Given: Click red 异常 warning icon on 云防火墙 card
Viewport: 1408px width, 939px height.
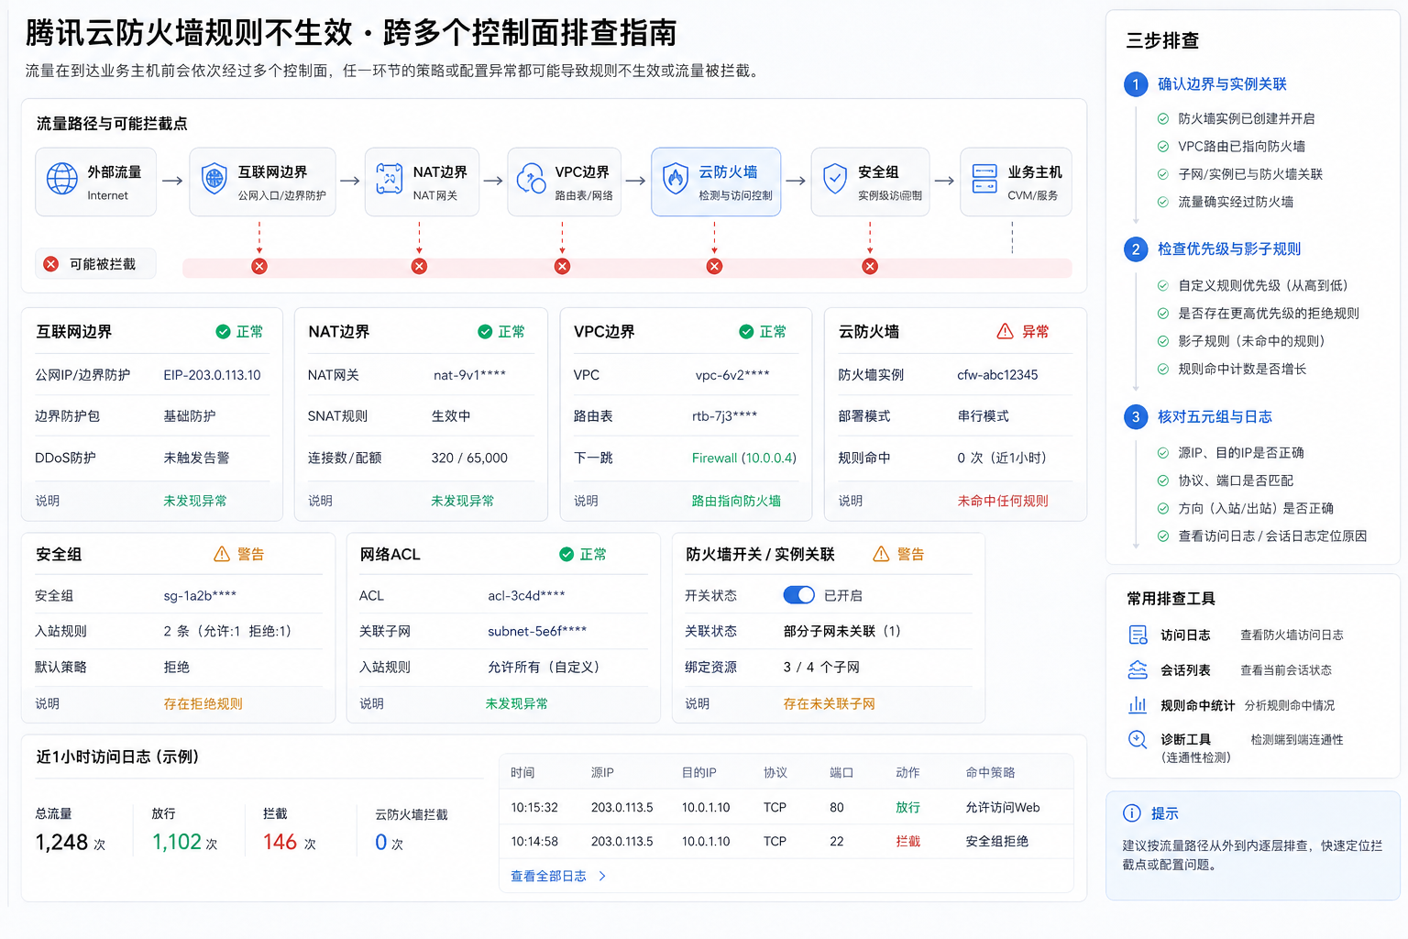Looking at the screenshot, I should click(1006, 331).
